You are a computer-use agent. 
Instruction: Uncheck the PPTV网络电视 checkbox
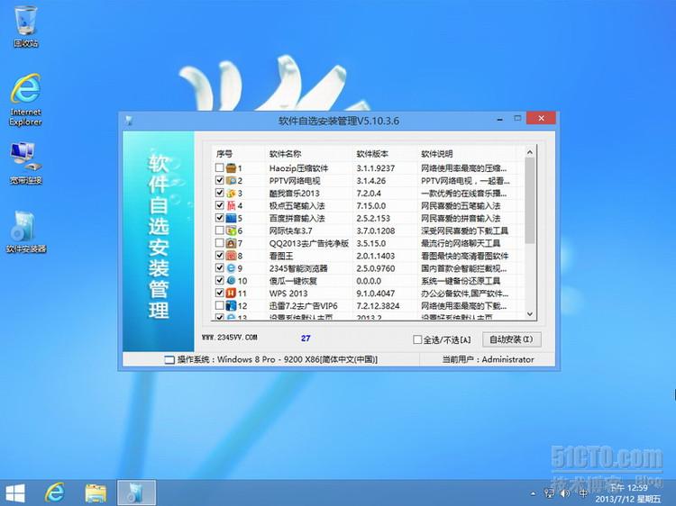coord(219,180)
